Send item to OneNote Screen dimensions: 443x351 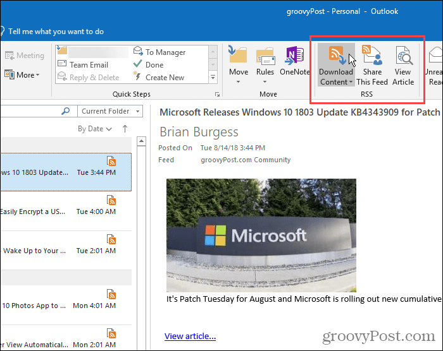pos(294,61)
